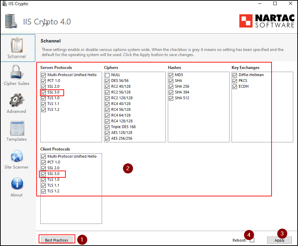
Task: Toggle Client Multi-Protocol Unified Hello checkbox
Action: coord(43,157)
